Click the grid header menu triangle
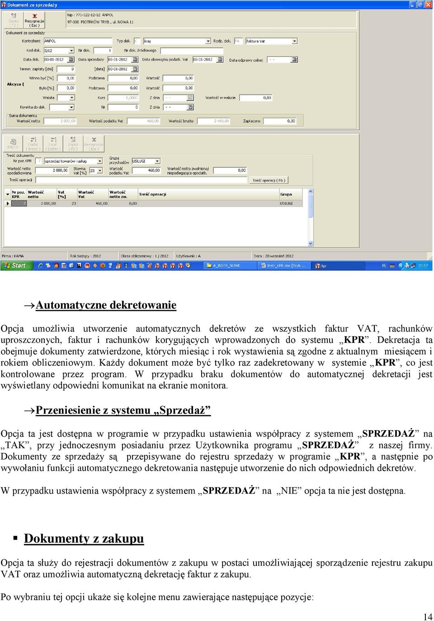 pos(8,194)
